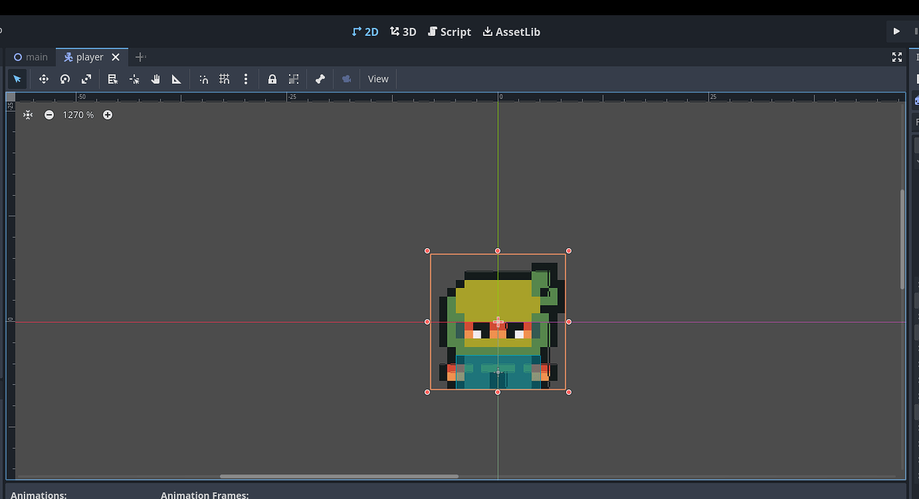
Task: Click the vertical viewport scrollbar
Action: (902, 239)
